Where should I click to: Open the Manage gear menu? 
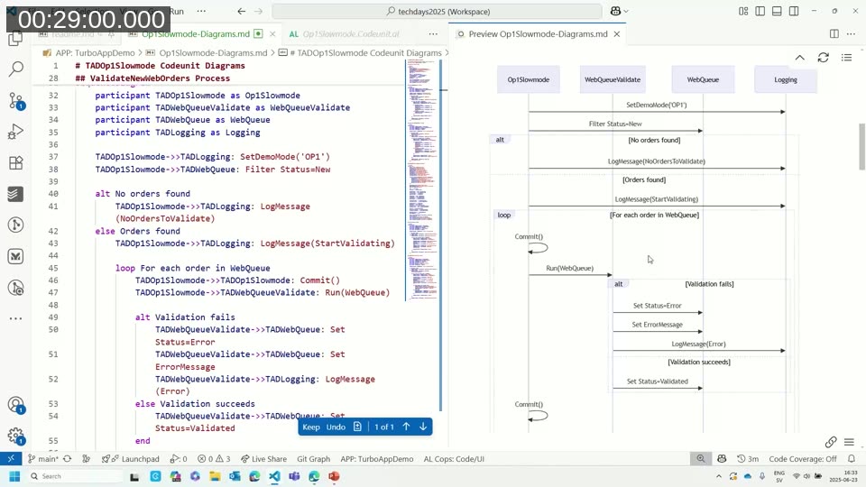[x=16, y=436]
